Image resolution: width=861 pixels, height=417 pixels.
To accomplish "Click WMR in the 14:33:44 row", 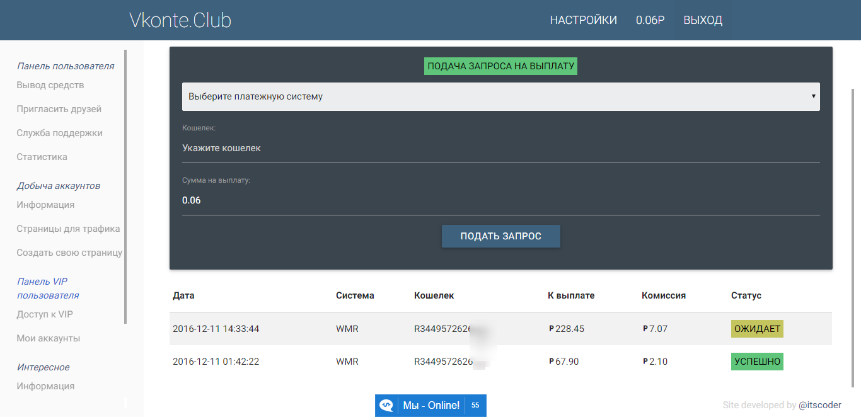I will click(x=347, y=329).
